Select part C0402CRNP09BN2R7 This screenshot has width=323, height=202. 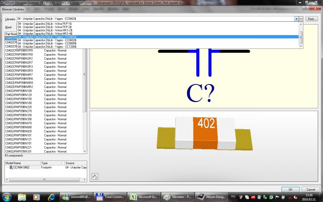pos(44,63)
